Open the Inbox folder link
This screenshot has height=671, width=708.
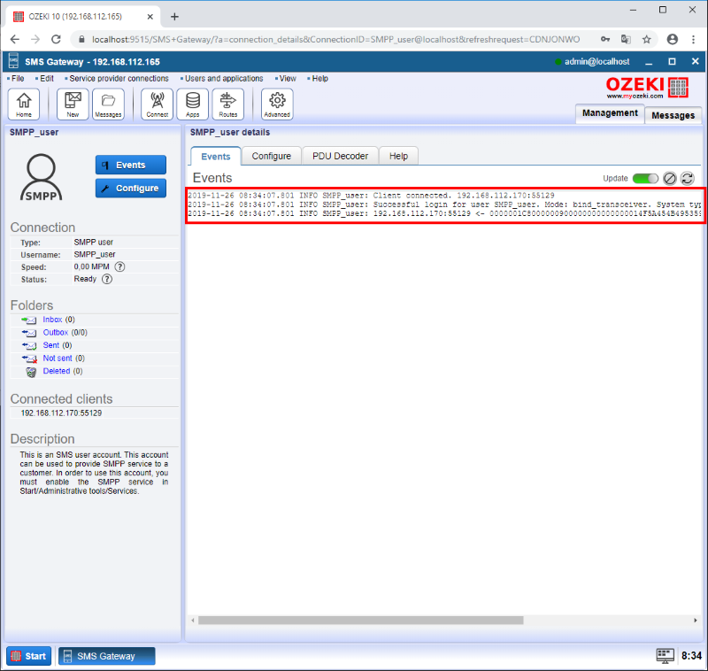52,320
